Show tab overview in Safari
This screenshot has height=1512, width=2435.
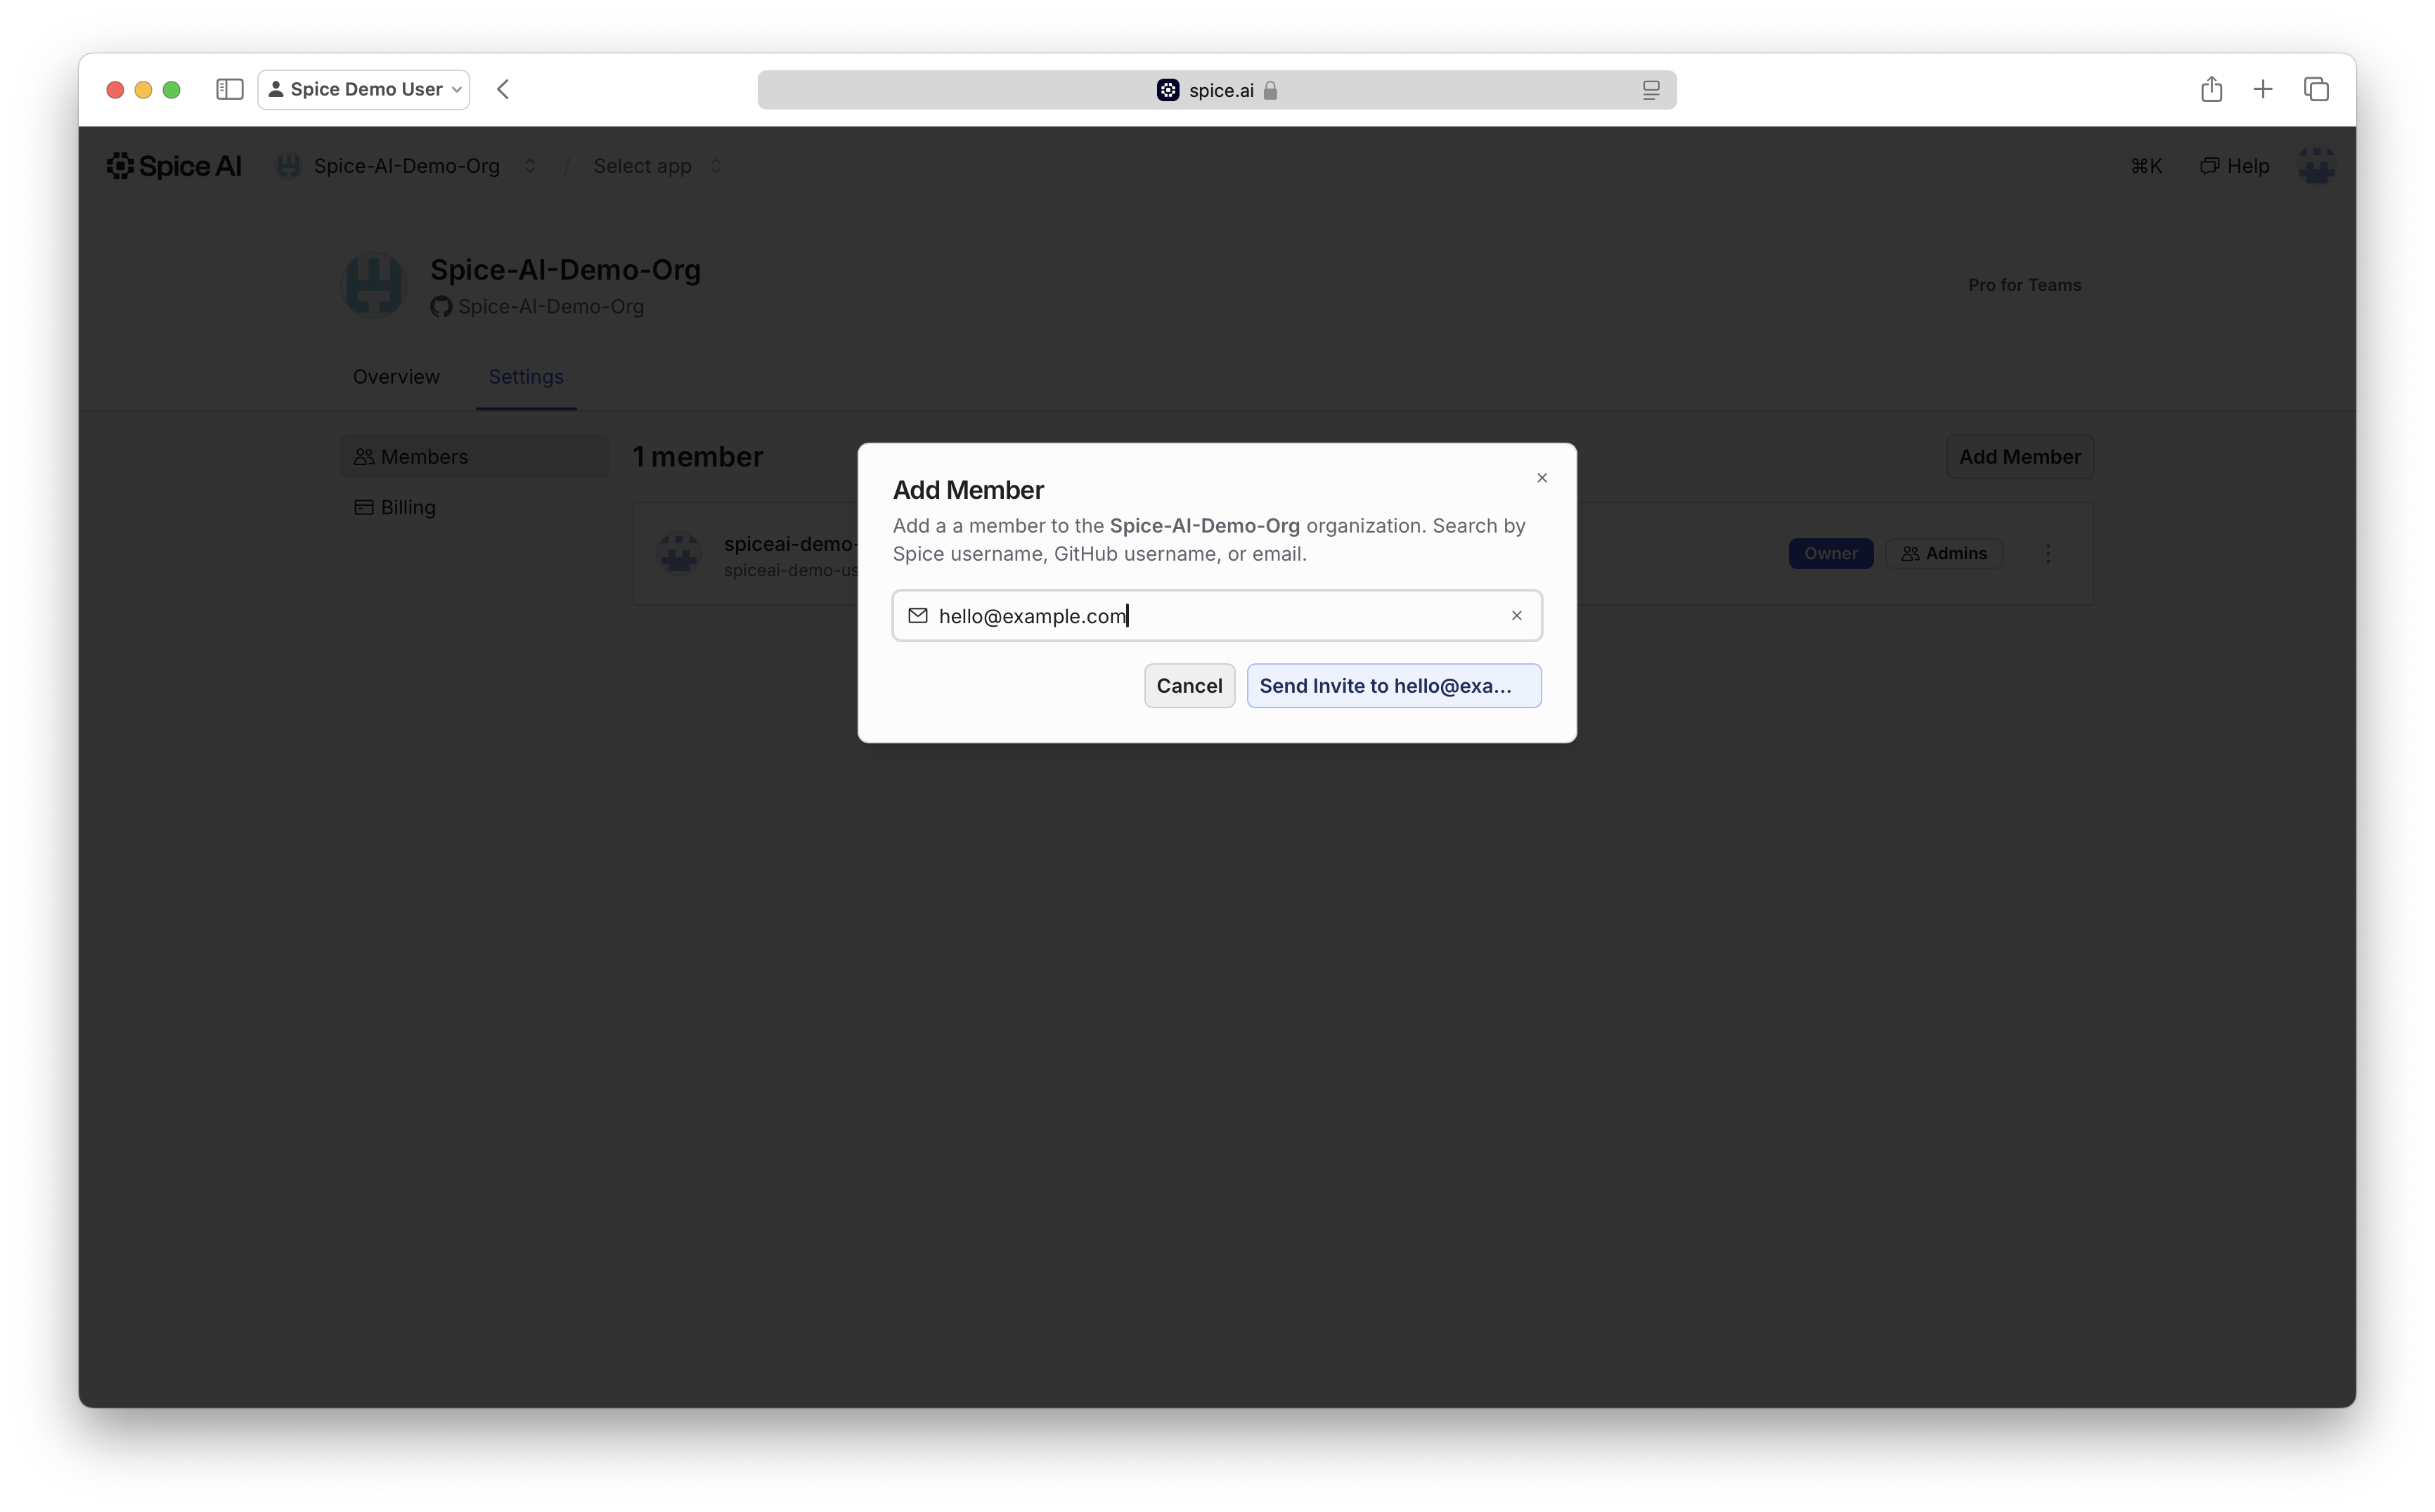(x=2316, y=90)
